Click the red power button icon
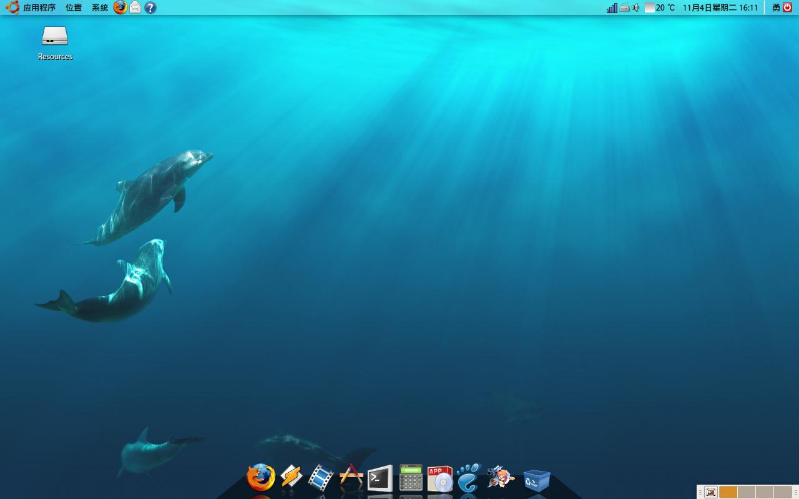The image size is (799, 499). click(x=788, y=7)
